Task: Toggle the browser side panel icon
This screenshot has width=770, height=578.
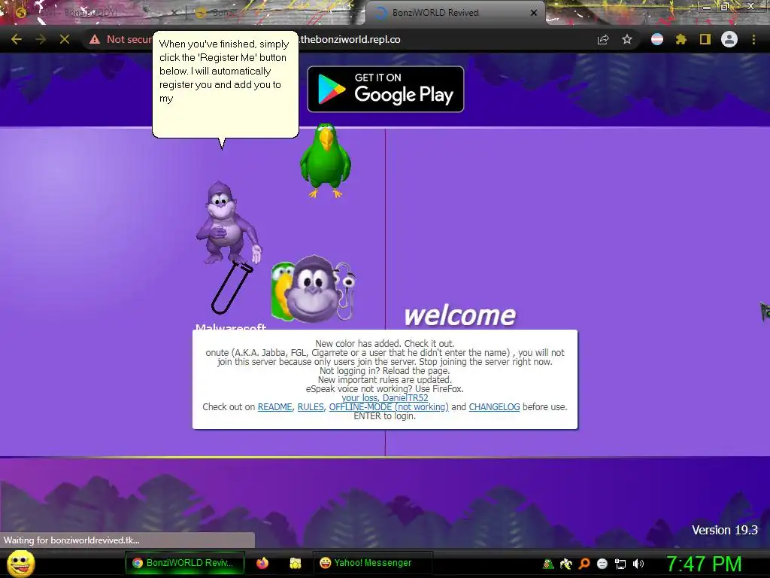Action: pos(705,39)
